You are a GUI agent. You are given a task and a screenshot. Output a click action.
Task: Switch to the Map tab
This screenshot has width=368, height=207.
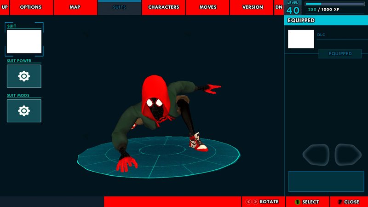click(75, 7)
